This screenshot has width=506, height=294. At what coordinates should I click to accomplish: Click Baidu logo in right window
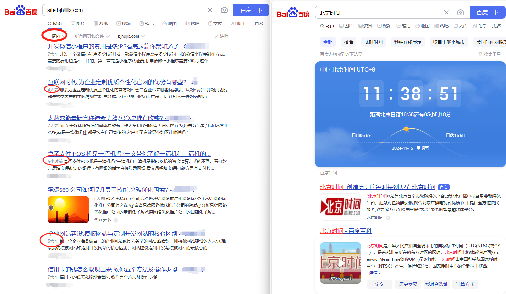[293, 12]
